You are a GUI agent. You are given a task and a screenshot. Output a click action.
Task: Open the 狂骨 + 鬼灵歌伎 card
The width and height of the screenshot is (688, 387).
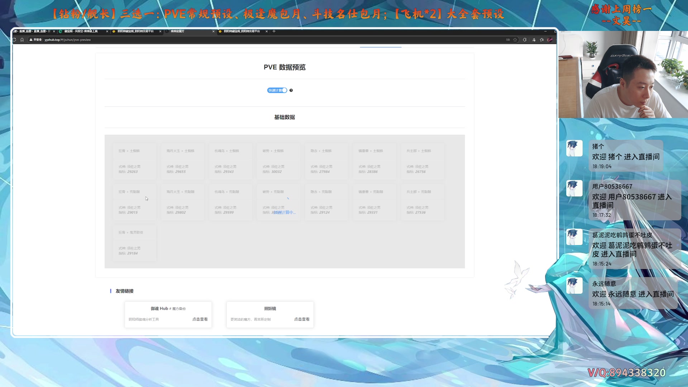(134, 243)
